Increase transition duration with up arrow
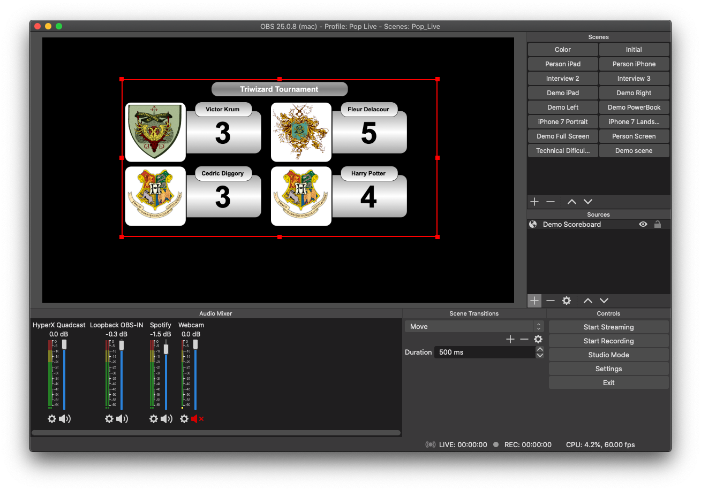This screenshot has height=491, width=701. [540, 349]
